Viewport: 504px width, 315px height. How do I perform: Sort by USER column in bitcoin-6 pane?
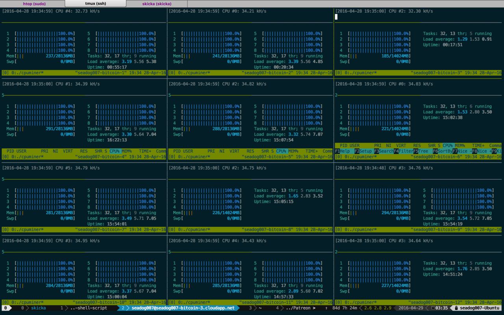pos(355,146)
